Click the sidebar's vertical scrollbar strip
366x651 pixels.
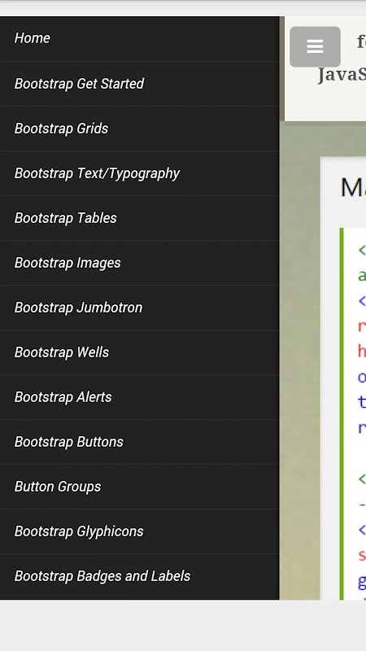click(282, 69)
